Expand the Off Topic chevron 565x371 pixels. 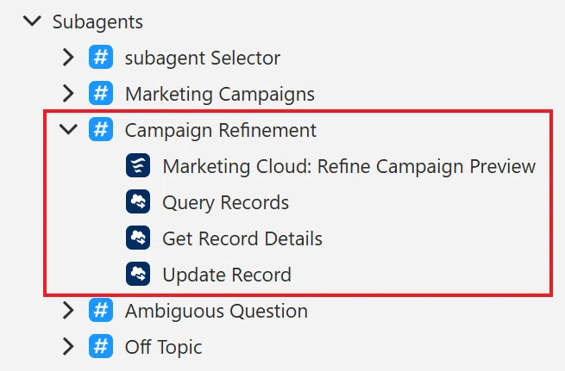[68, 346]
